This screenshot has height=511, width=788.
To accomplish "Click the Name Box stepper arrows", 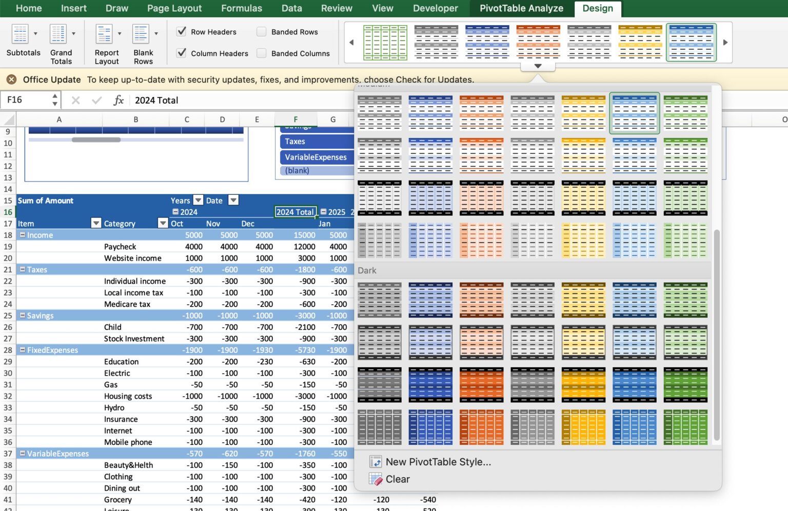I will click(x=55, y=100).
